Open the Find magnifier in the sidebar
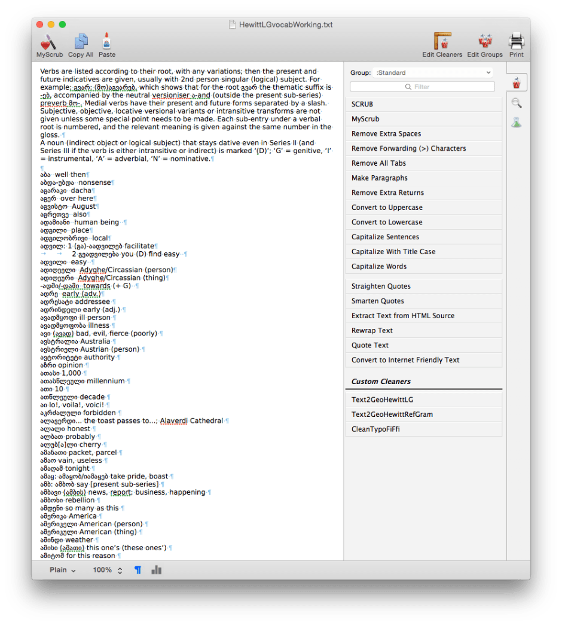This screenshot has width=562, height=625. coord(517,103)
